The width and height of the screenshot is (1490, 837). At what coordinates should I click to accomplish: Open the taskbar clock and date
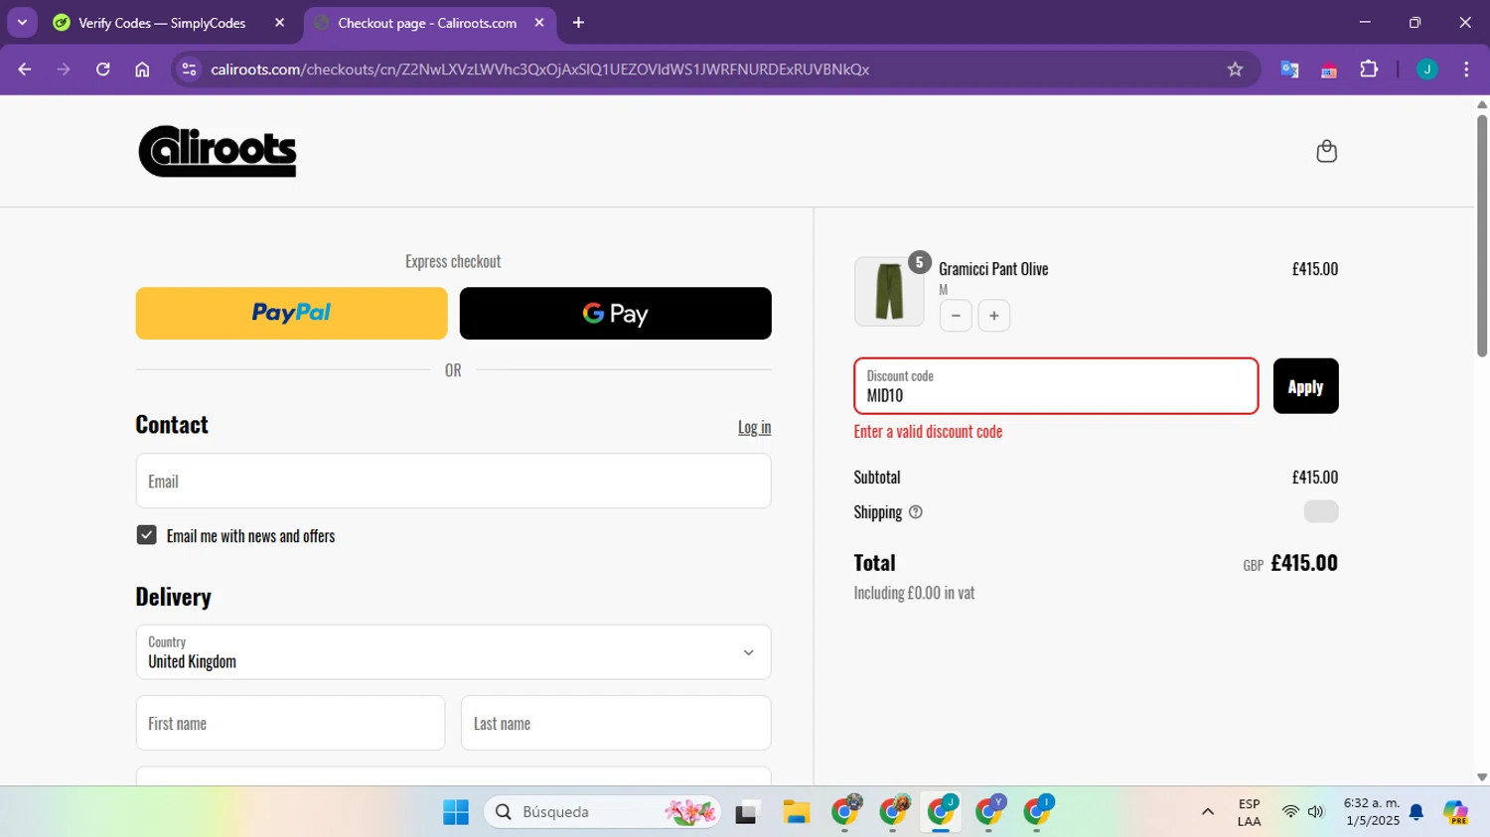click(1372, 812)
